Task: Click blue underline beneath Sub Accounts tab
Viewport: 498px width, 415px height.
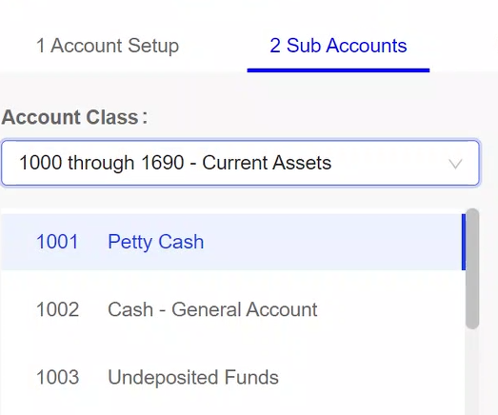Action: click(338, 70)
